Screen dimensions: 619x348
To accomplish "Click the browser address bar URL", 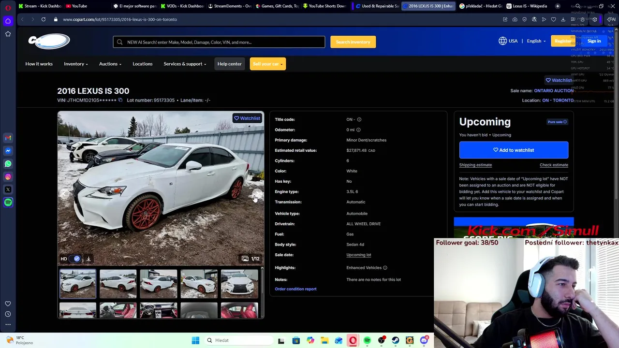I will coord(120,19).
